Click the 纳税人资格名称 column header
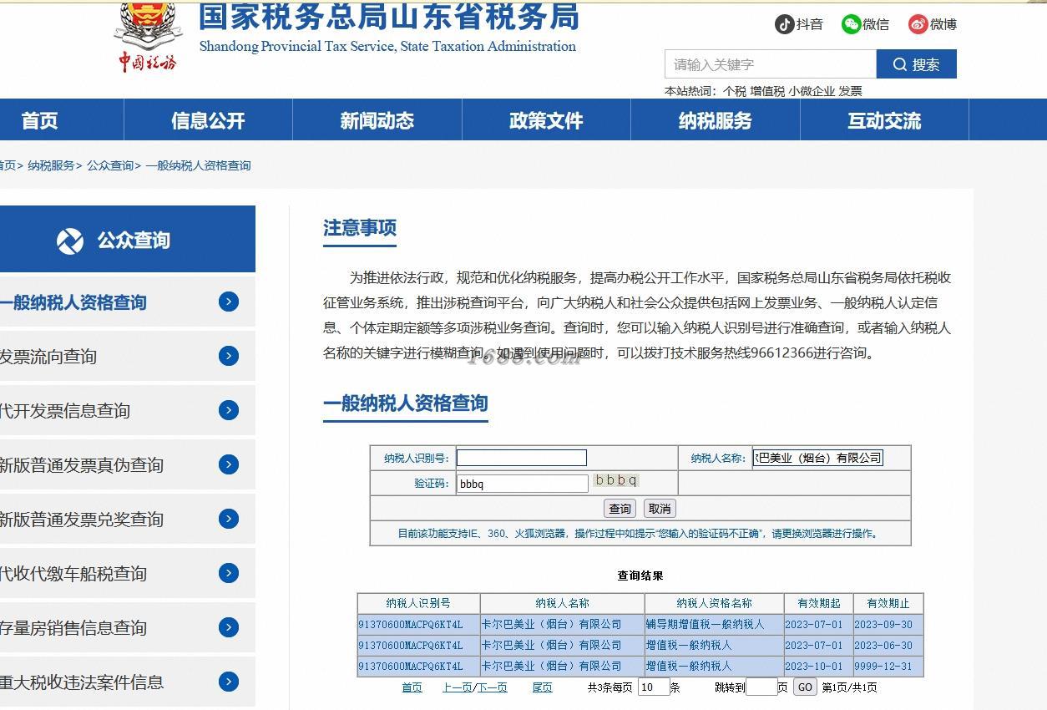The height and width of the screenshot is (710, 1047). pyautogui.click(x=714, y=603)
